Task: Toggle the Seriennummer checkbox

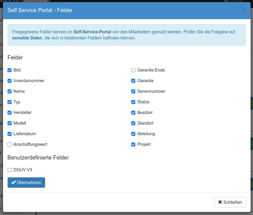Action: point(133,91)
